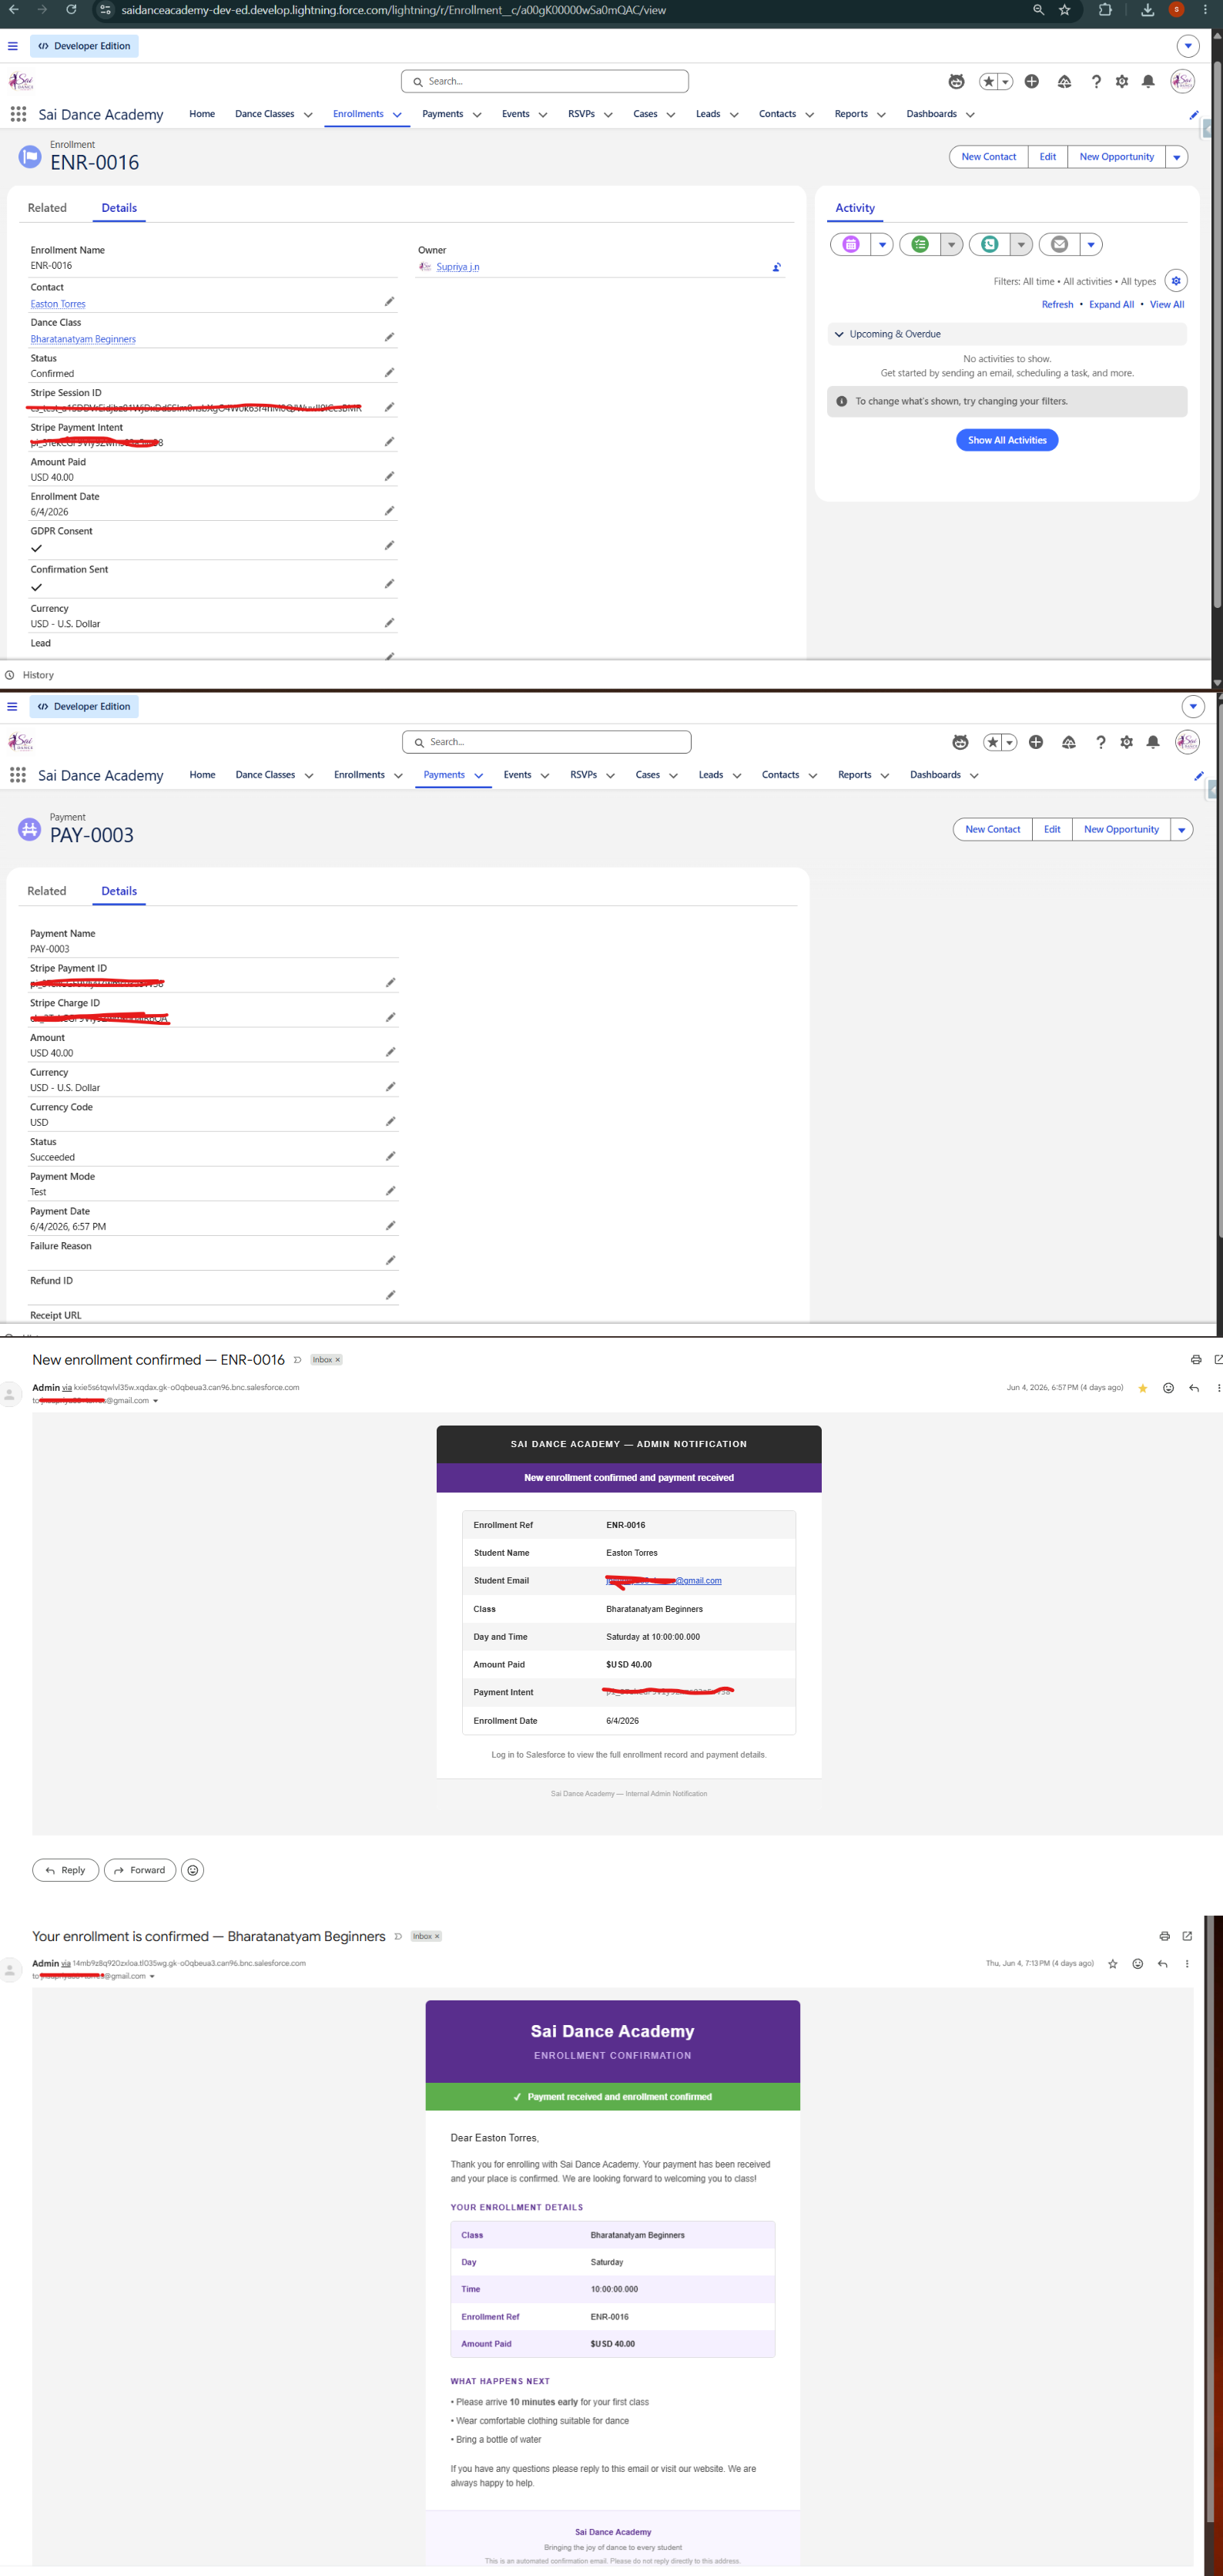
Task: Open Global Actions plus icon on the Enrollment page
Action: (x=1031, y=81)
